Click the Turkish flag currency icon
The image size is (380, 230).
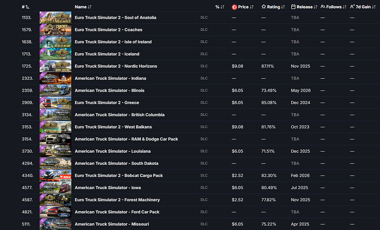click(235, 7)
